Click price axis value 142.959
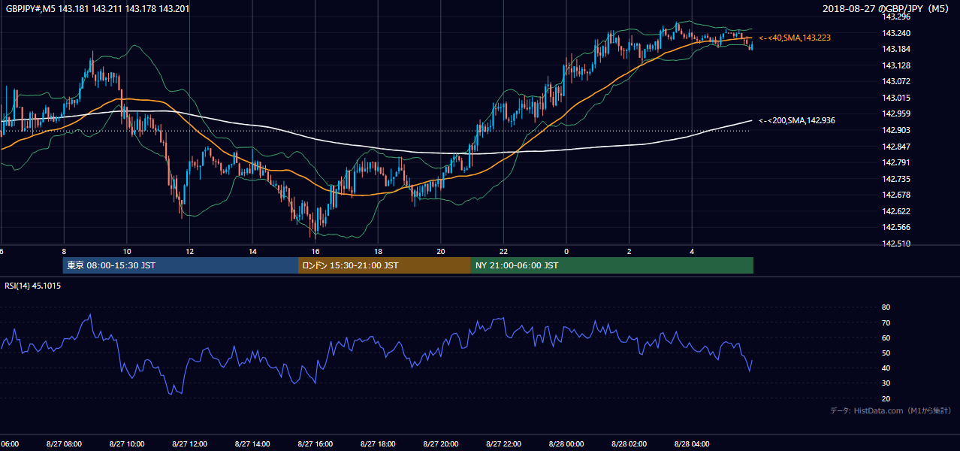The width and height of the screenshot is (960, 451). pos(895,114)
